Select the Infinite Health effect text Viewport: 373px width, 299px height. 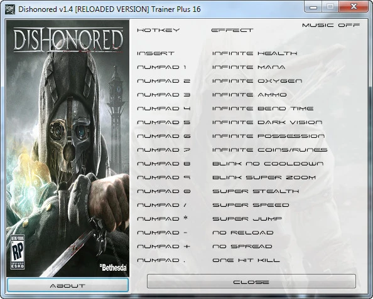point(255,53)
